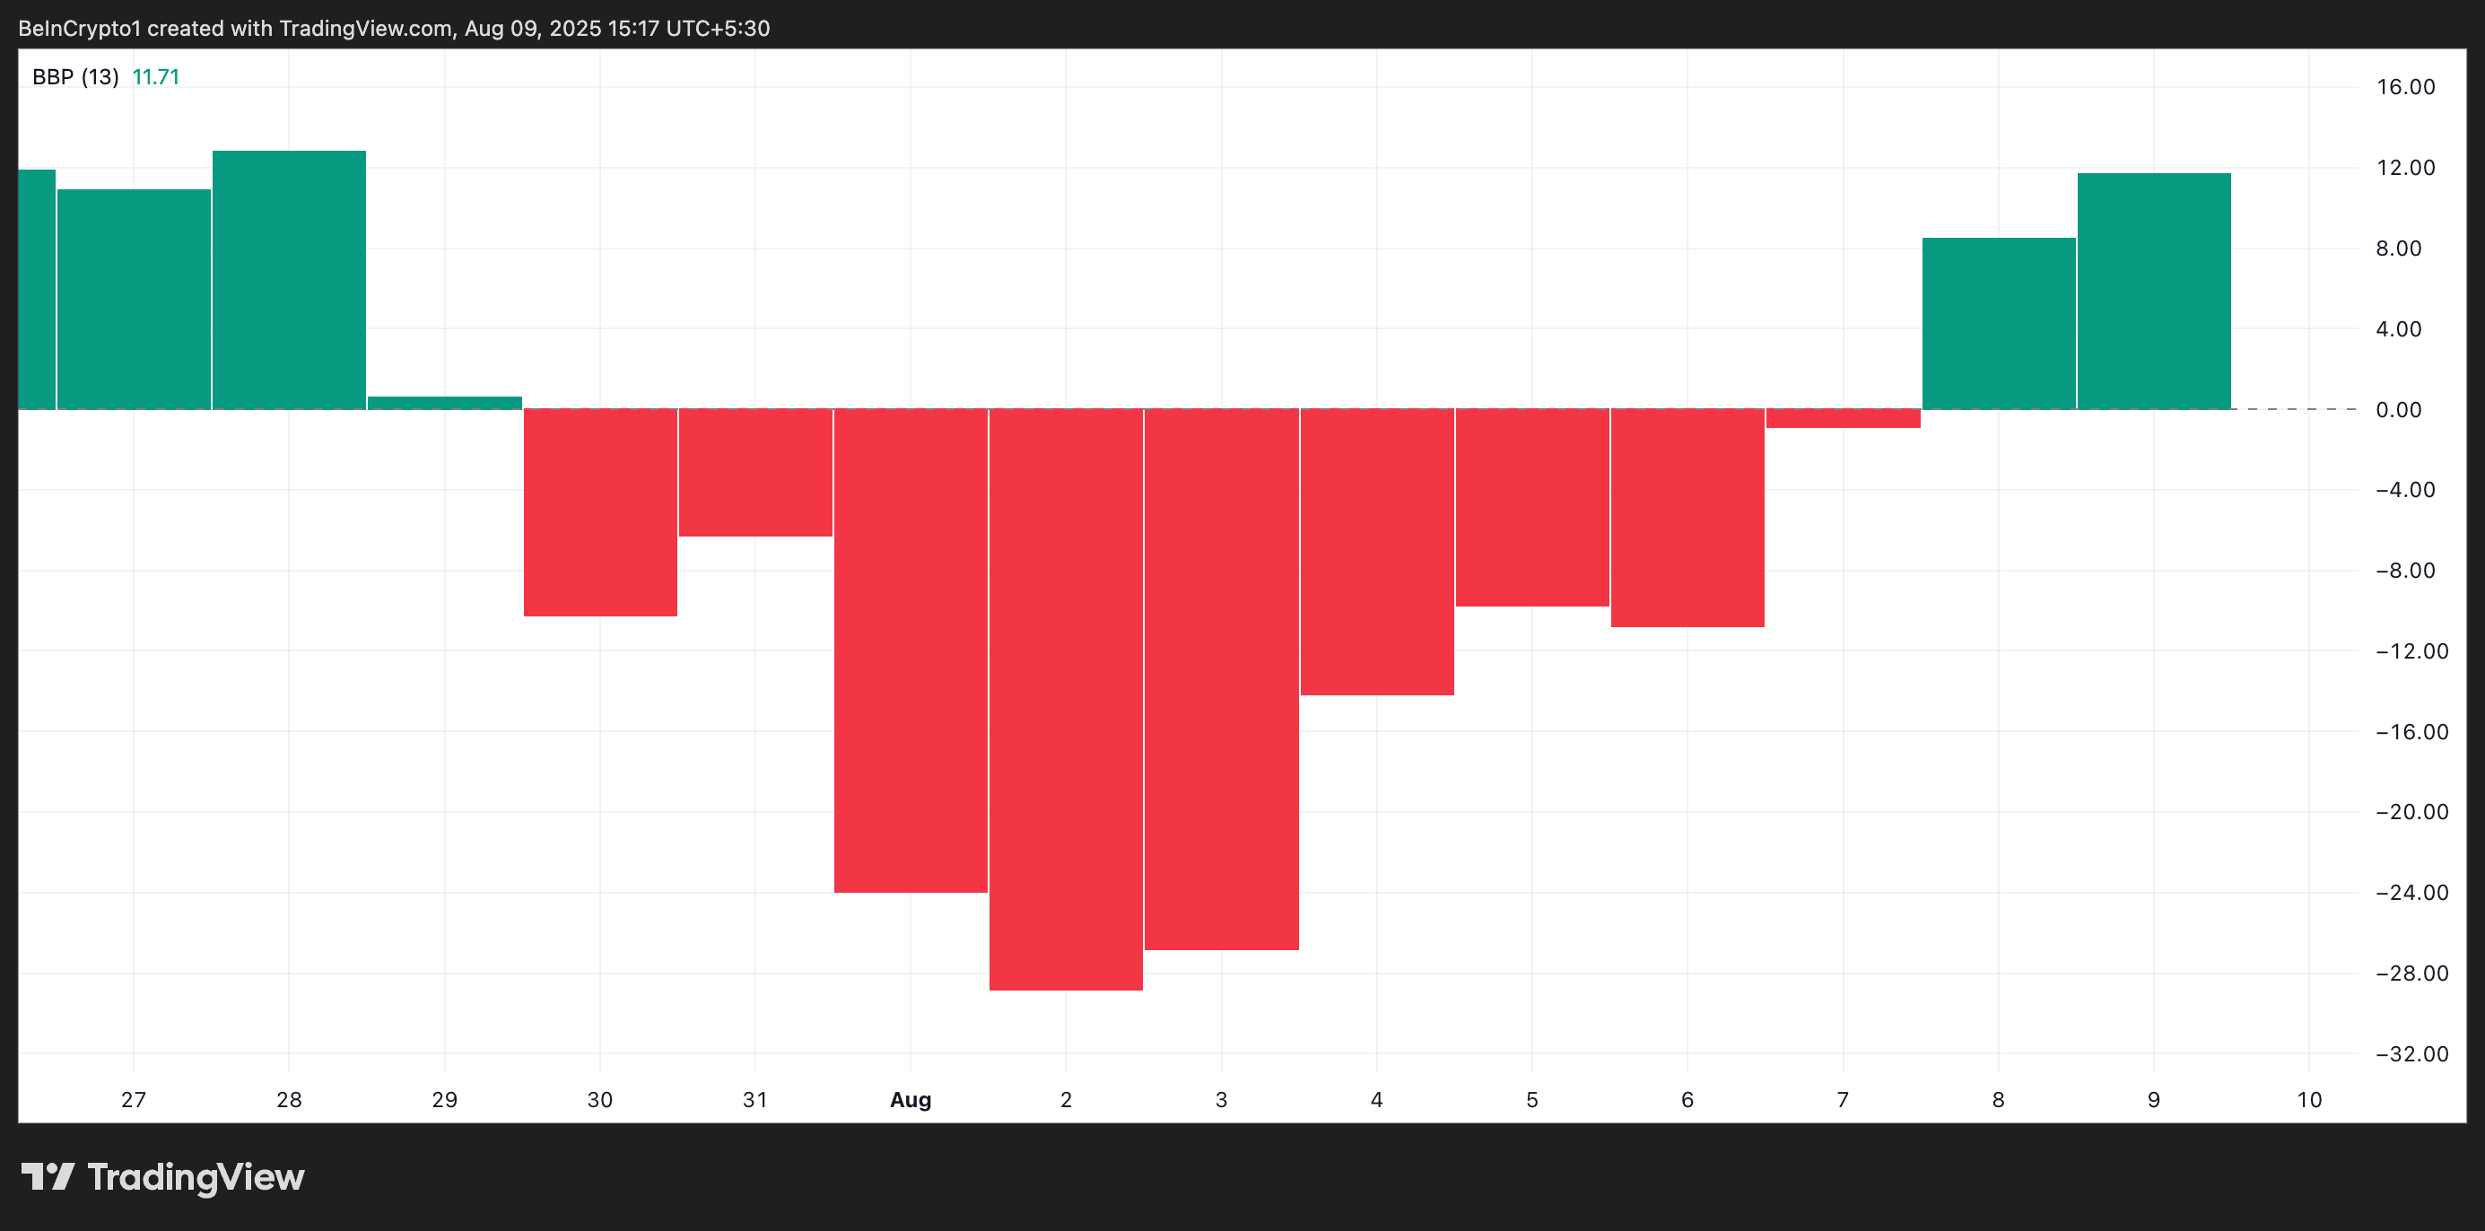Click the Aug label on time axis
This screenshot has width=2485, height=1231.
click(911, 1100)
